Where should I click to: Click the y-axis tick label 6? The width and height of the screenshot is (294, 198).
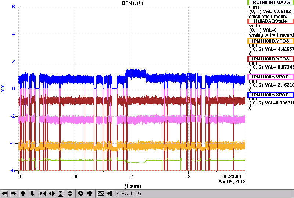(x=14, y=7)
